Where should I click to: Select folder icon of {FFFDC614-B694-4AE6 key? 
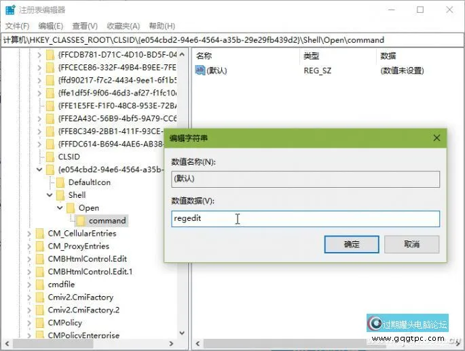coord(50,144)
